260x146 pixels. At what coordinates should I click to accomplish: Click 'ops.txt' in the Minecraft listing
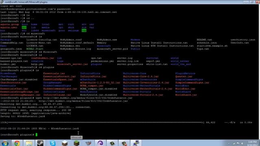pos(96,58)
